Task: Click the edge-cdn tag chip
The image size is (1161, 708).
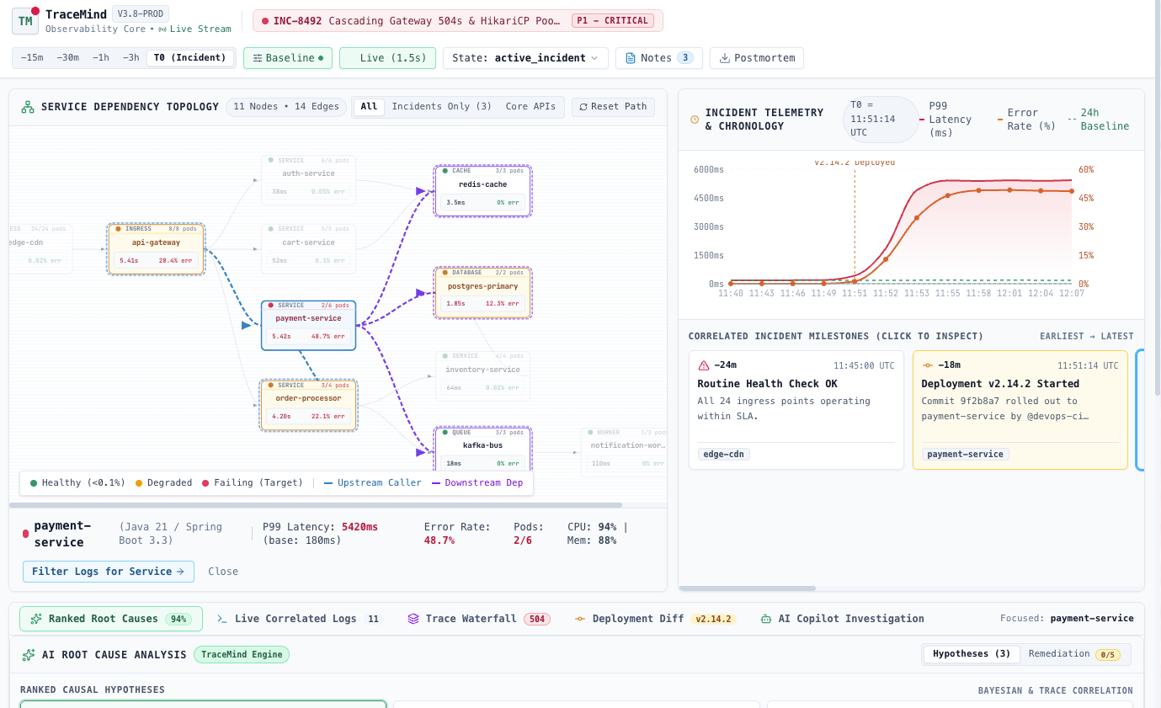Action: [724, 454]
